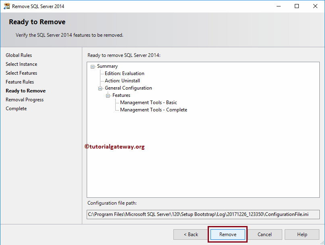Screen dimensions: 325x245
Task: Maximize the Remove SQL Server window
Action: (x=297, y=6)
